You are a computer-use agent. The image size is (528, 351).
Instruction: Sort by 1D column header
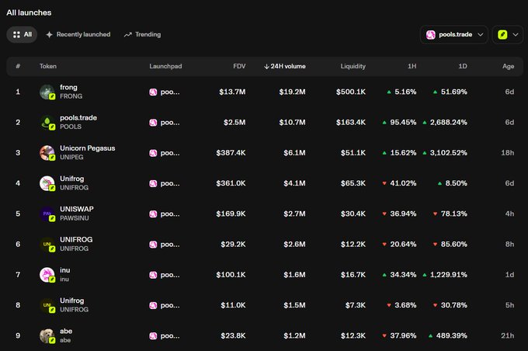tap(463, 66)
